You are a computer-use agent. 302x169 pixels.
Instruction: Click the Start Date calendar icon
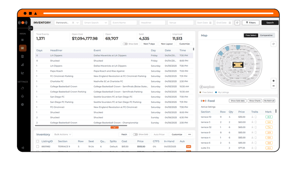[210, 22]
